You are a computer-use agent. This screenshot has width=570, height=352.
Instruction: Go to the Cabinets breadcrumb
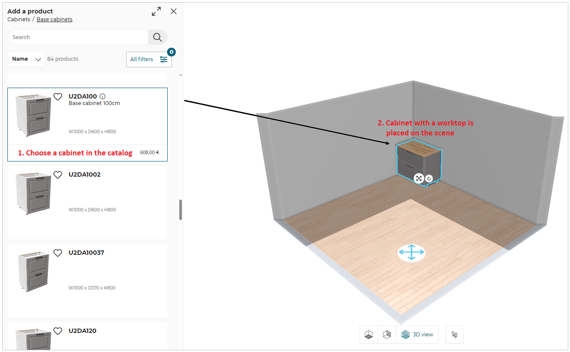click(x=19, y=20)
